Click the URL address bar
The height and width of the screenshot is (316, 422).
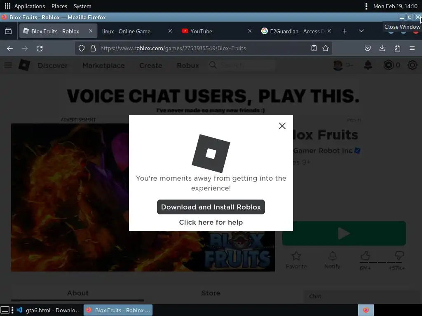pos(203,49)
